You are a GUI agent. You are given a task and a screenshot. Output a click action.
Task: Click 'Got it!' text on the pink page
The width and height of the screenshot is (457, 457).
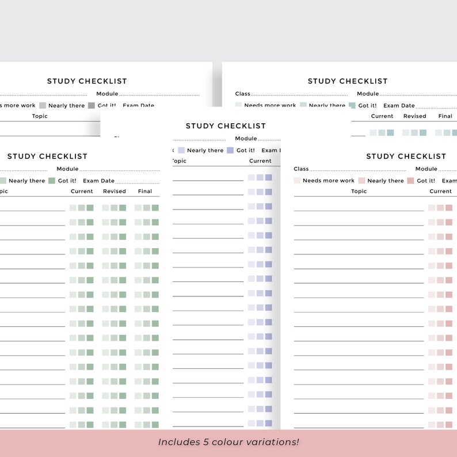click(x=426, y=181)
